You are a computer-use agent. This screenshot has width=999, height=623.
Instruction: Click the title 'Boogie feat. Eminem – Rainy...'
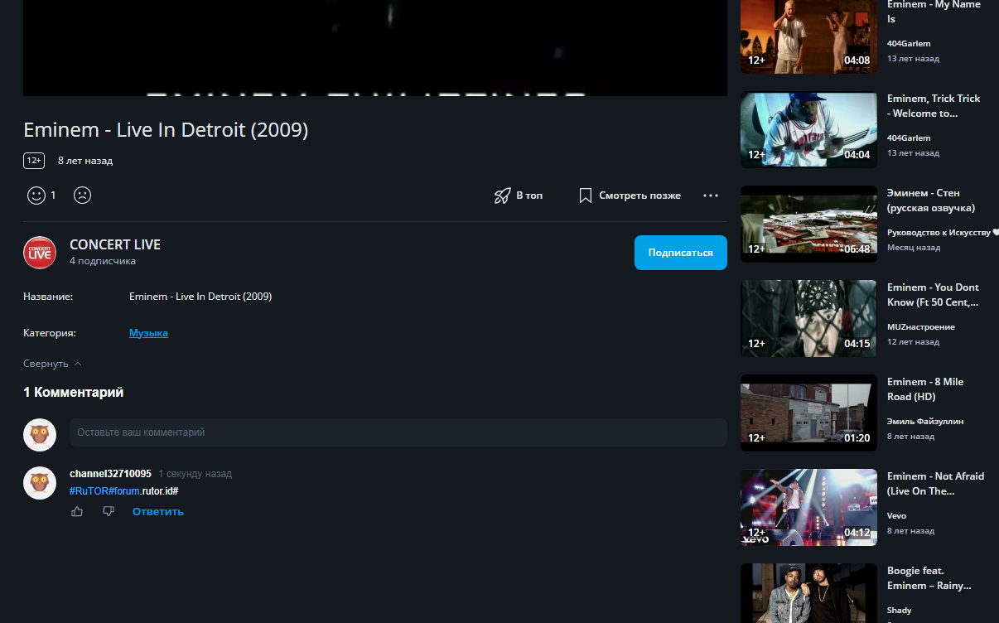coord(929,578)
